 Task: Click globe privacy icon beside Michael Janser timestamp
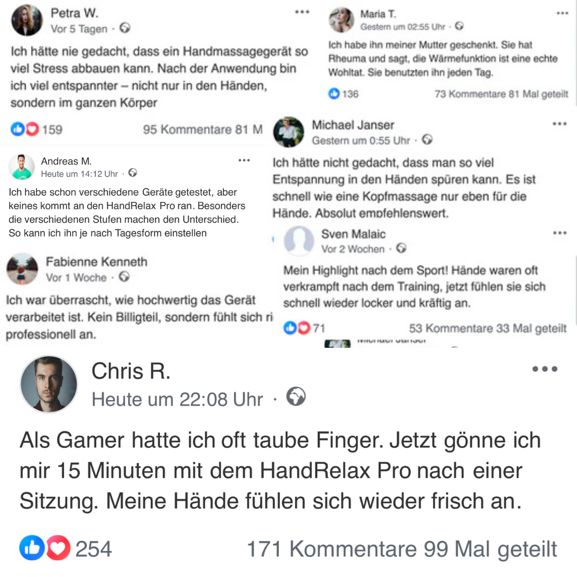[427, 139]
